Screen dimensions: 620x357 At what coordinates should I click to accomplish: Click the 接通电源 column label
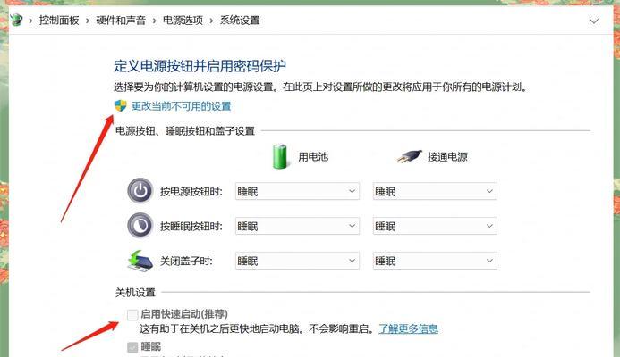(447, 157)
